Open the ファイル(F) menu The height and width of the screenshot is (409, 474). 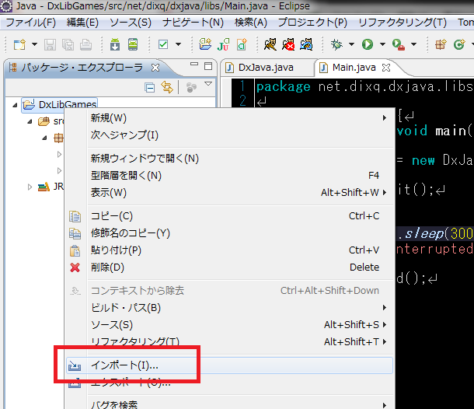(x=30, y=23)
